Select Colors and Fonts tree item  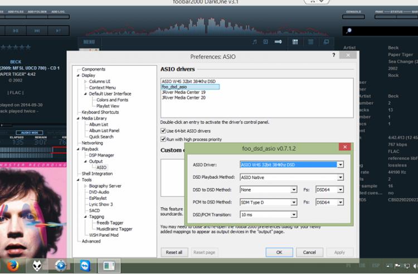112,100
